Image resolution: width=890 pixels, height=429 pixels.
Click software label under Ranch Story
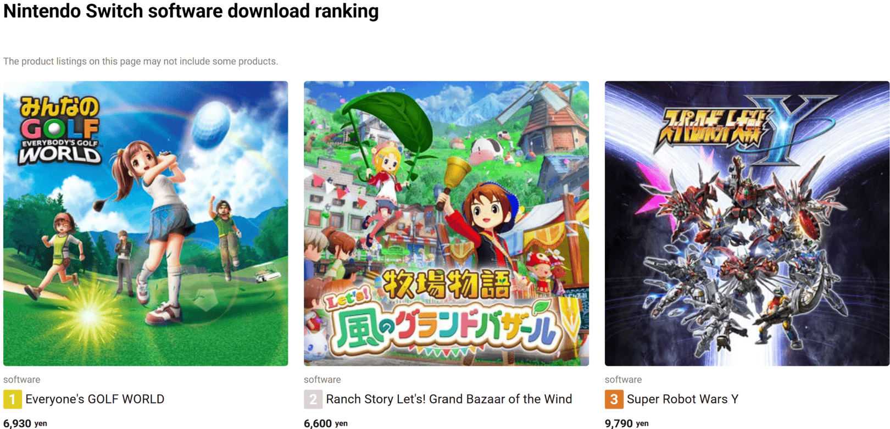pyautogui.click(x=322, y=380)
